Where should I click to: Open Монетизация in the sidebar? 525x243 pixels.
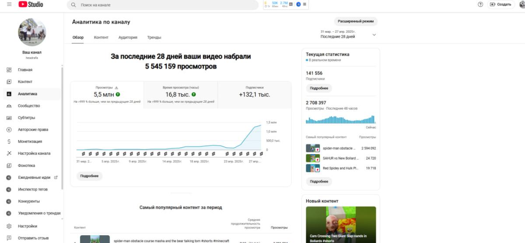point(31,142)
